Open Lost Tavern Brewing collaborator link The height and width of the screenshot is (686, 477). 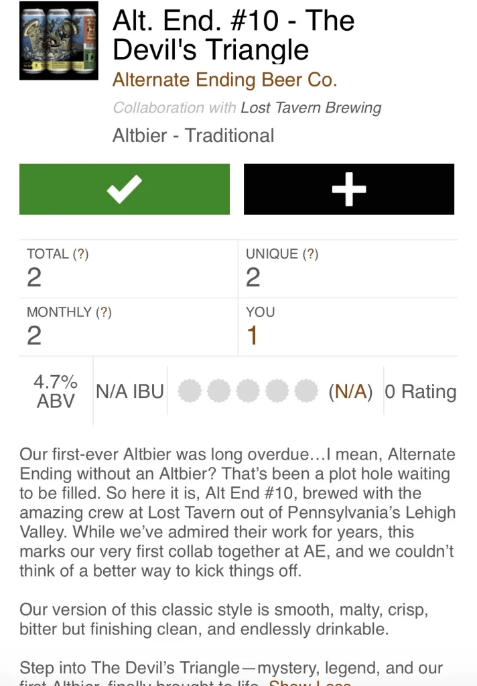click(x=311, y=108)
